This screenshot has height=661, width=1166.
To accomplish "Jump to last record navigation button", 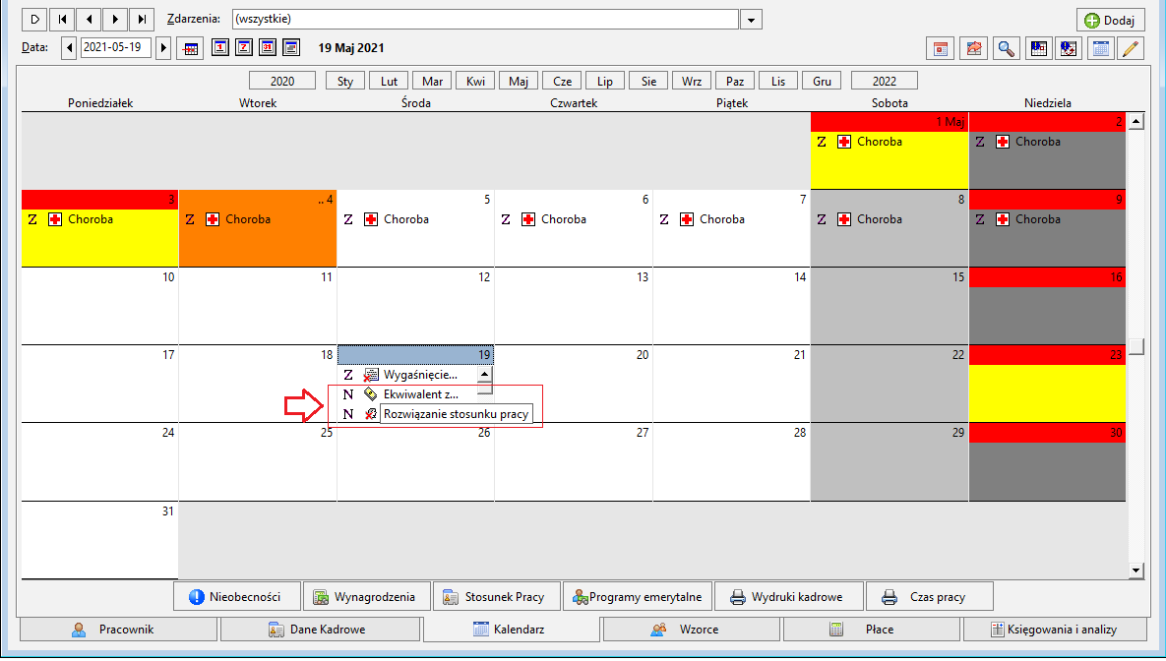I will click(142, 20).
